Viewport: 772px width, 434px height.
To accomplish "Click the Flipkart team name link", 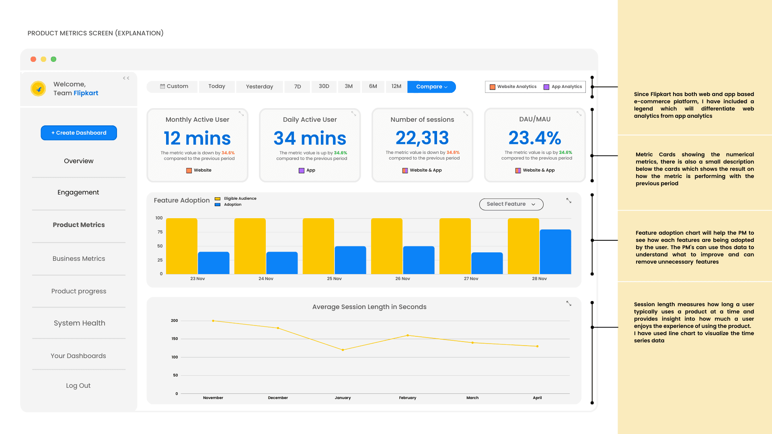I will (86, 93).
